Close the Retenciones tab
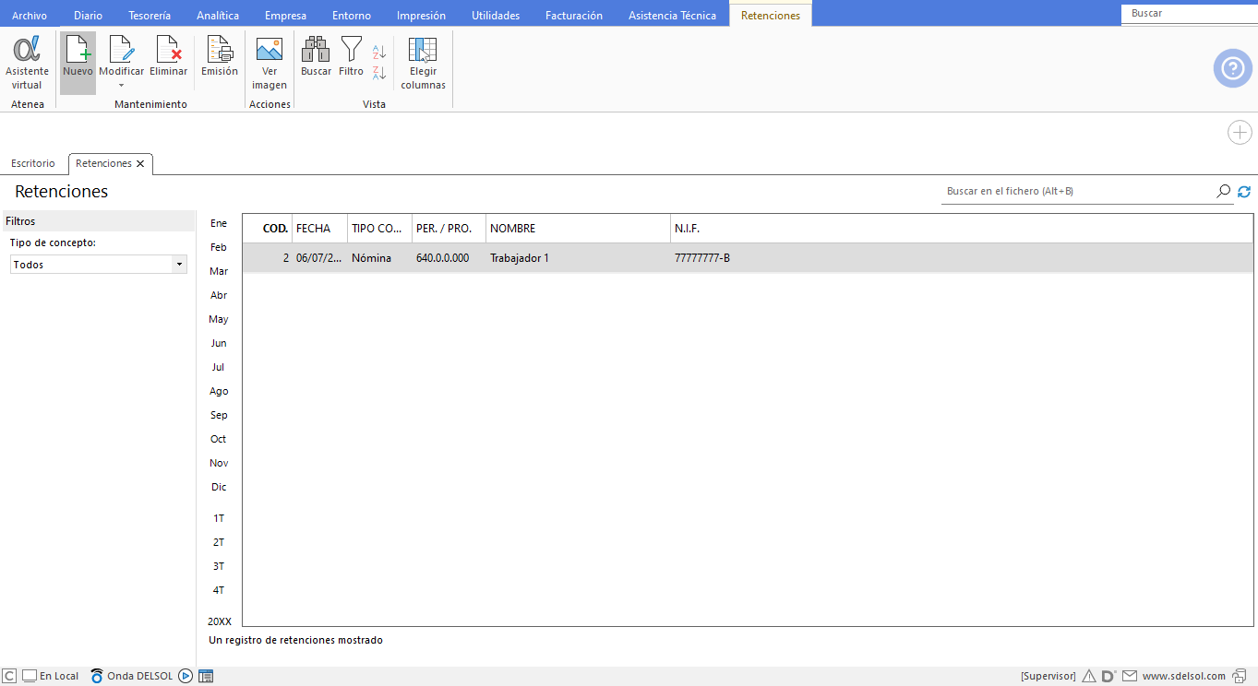 140,163
